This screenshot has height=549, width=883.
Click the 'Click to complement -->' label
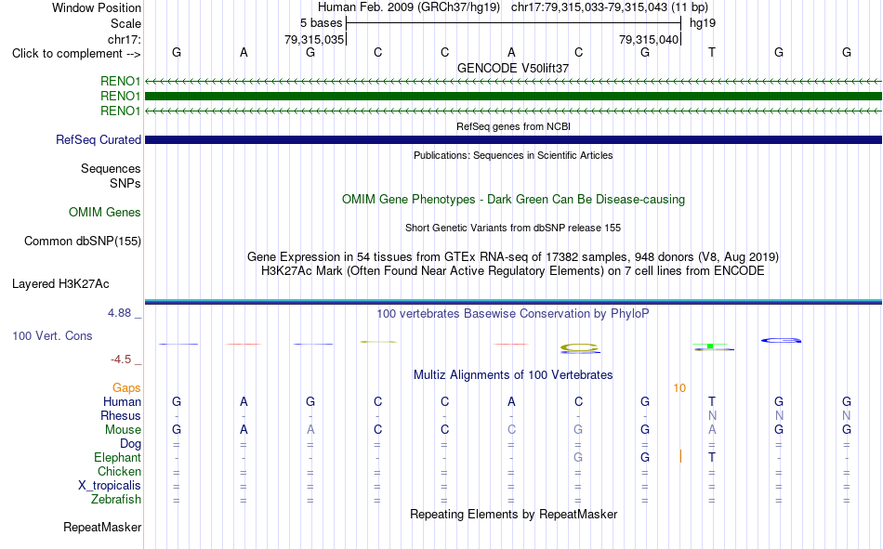click(76, 54)
